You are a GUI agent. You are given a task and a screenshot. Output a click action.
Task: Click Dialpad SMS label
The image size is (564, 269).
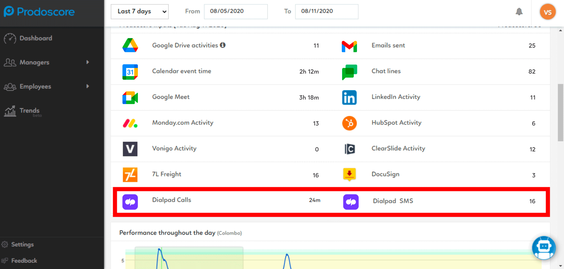pos(393,201)
